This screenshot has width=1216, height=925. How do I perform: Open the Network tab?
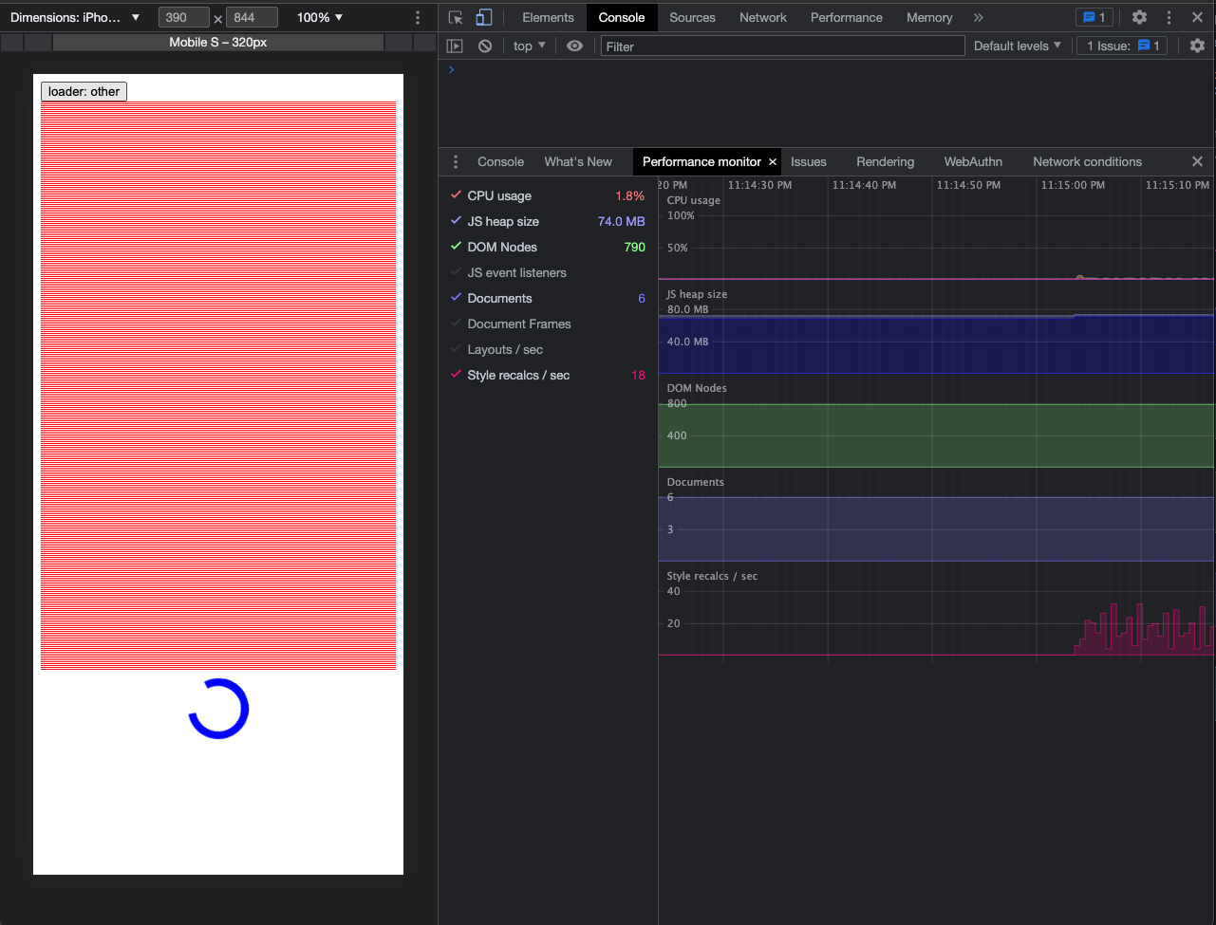point(763,17)
